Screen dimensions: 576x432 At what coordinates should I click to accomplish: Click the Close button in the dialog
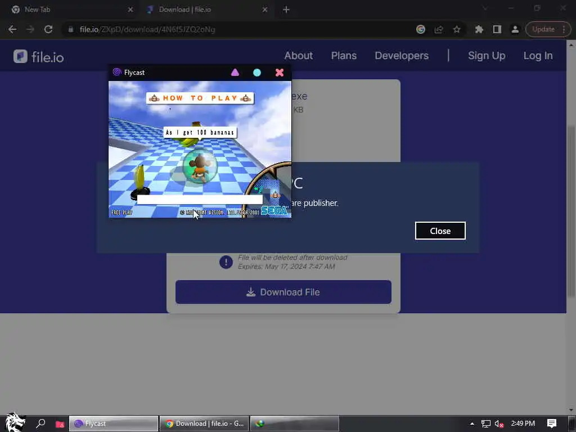(x=440, y=231)
